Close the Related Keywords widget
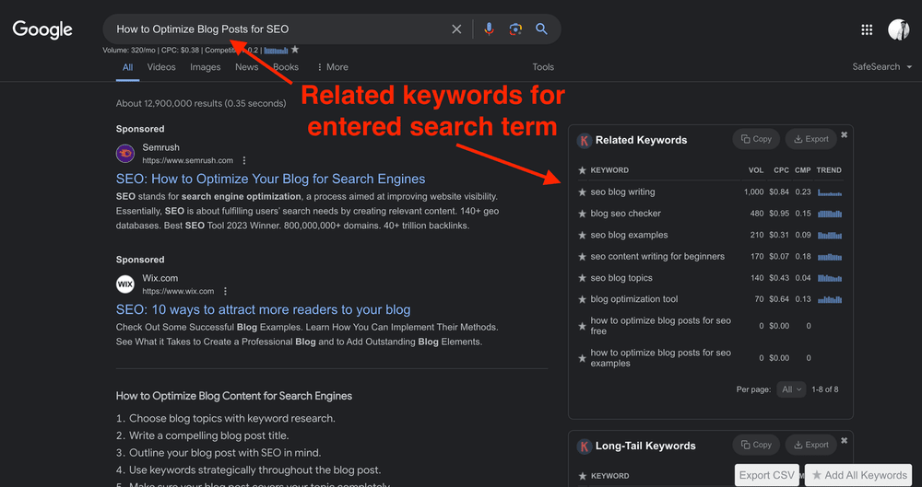922x487 pixels. click(845, 134)
